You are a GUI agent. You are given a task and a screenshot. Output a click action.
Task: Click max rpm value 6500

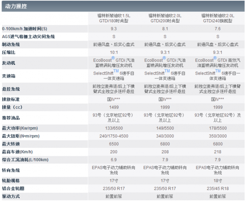(x=114, y=144)
